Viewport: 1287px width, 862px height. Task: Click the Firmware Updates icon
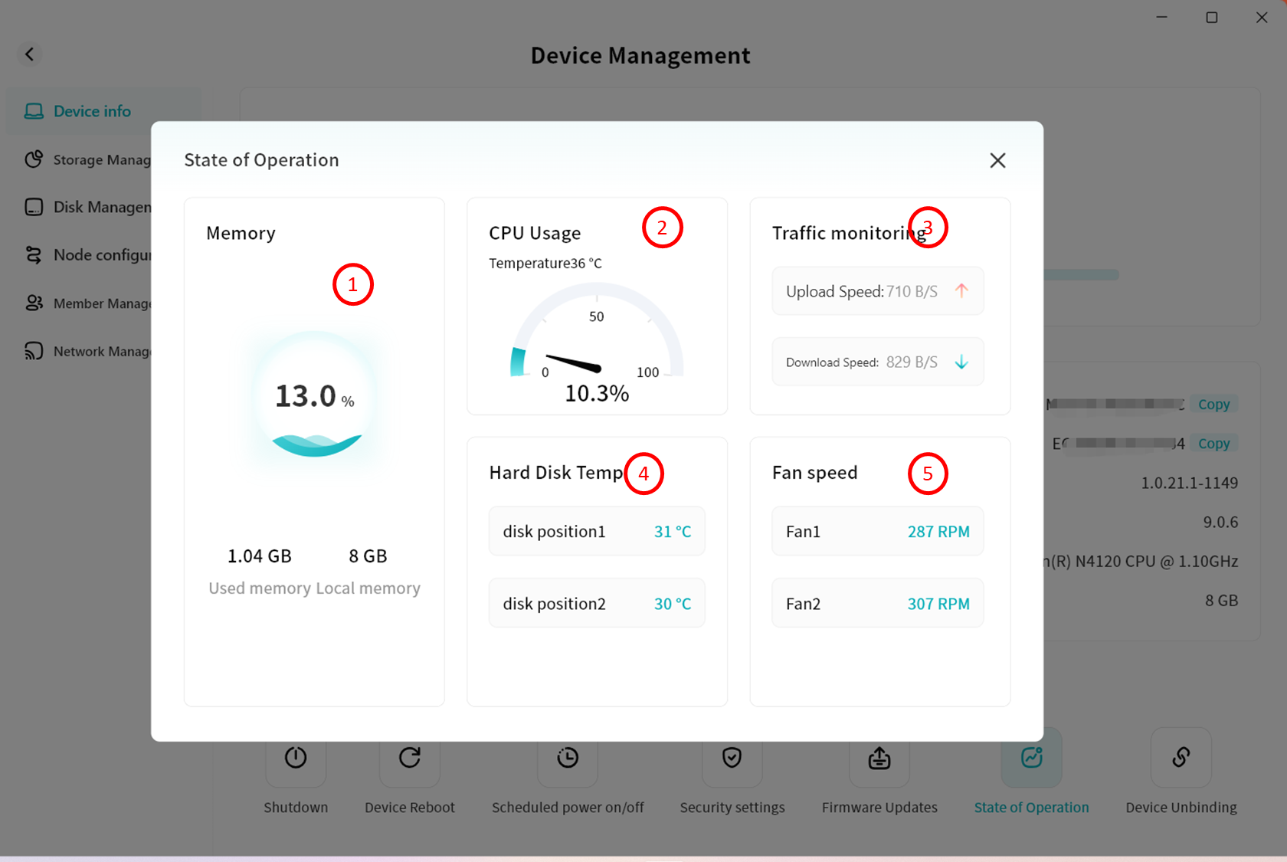coord(879,758)
